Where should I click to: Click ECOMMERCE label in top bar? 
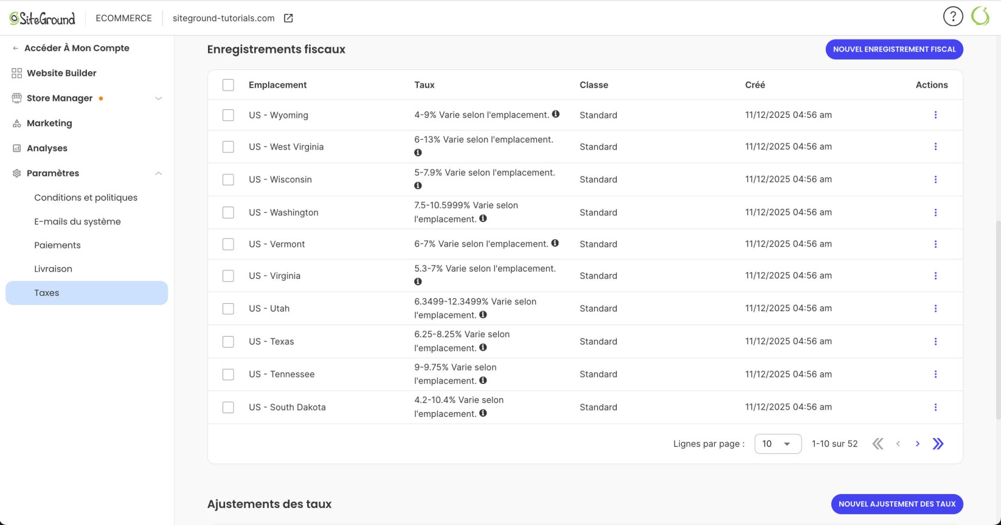[x=123, y=18]
